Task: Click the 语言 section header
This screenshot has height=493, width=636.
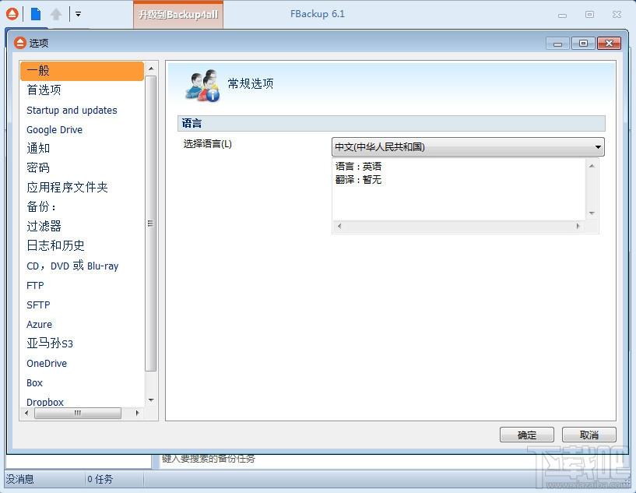Action: (392, 123)
